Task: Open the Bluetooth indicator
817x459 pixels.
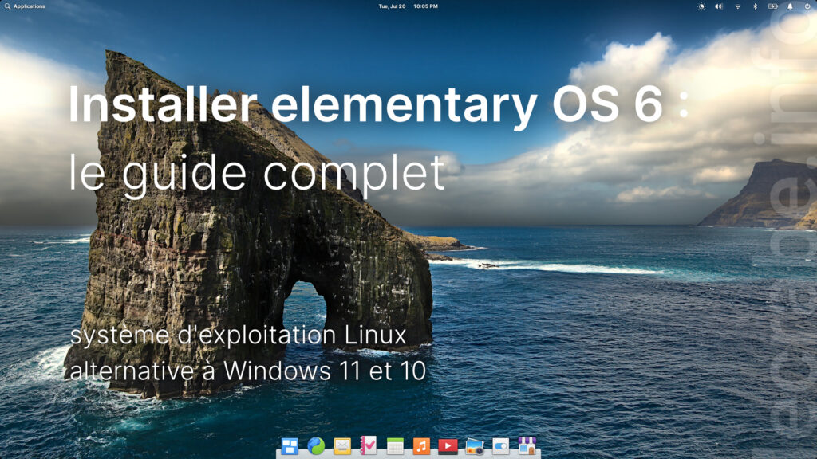Action: (755, 6)
